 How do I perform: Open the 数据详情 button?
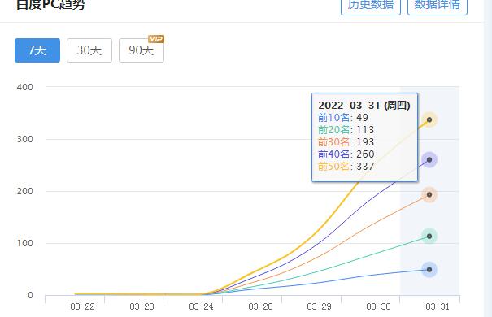[x=438, y=7]
